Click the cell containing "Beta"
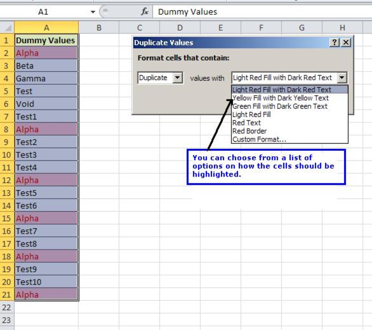Image resolution: width=372 pixels, height=330 pixels. tap(46, 66)
